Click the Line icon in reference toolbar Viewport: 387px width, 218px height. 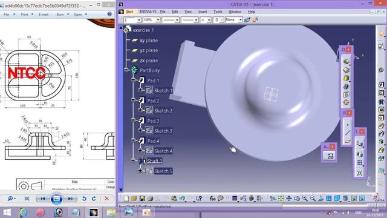(x=348, y=133)
